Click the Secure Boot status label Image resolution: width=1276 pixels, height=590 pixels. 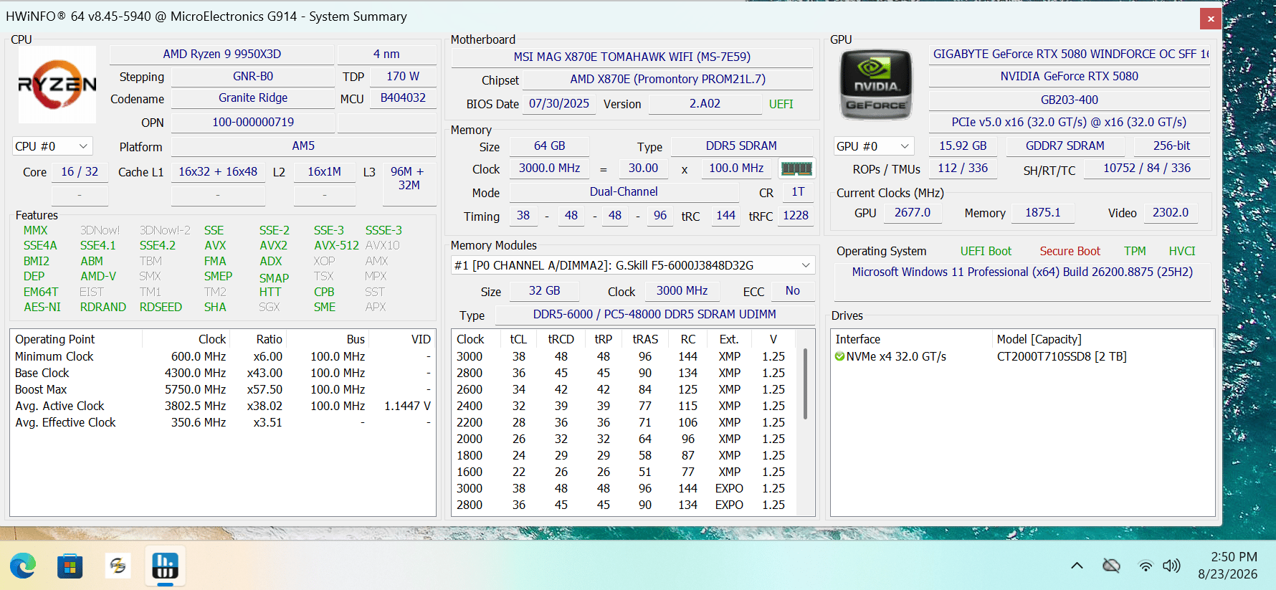[x=1070, y=252]
